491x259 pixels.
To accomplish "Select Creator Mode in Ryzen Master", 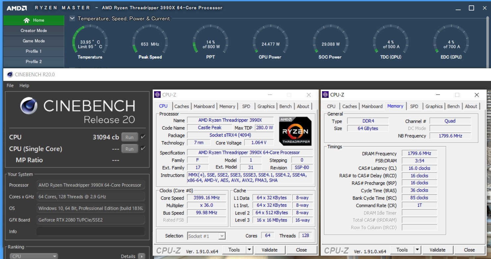I will (34, 31).
